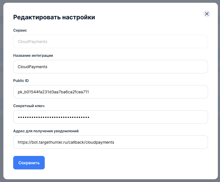Click the Адрес для получения уведомлений label
Image resolution: width=220 pixels, height=182 pixels.
(46, 131)
